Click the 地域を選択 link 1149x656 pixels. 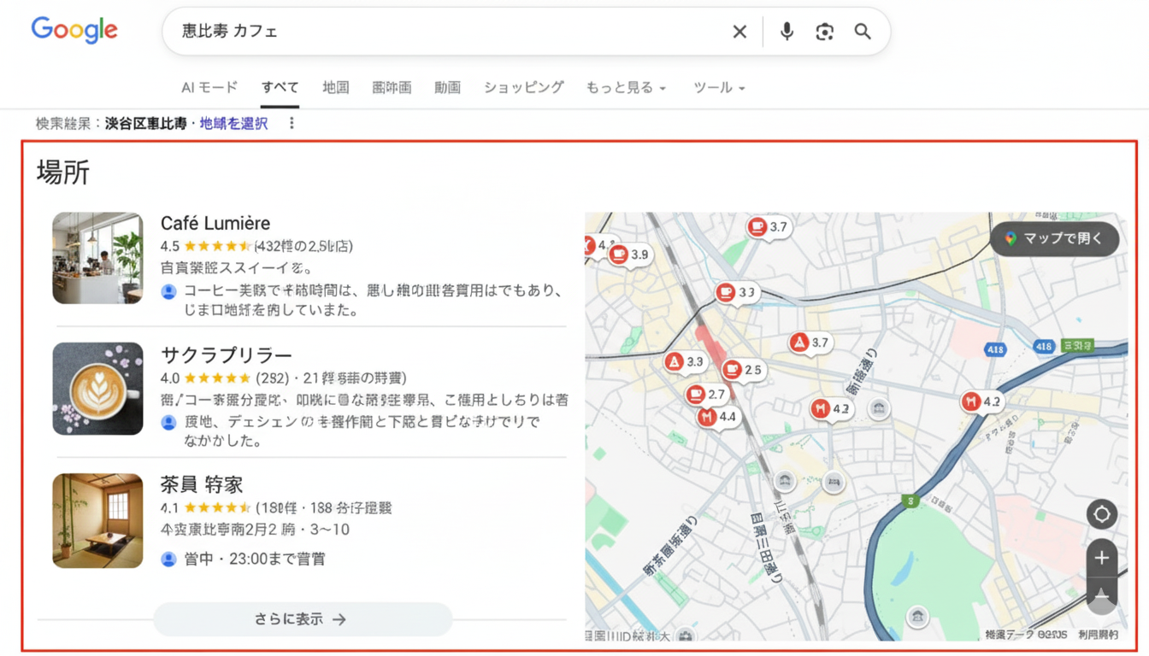(233, 124)
